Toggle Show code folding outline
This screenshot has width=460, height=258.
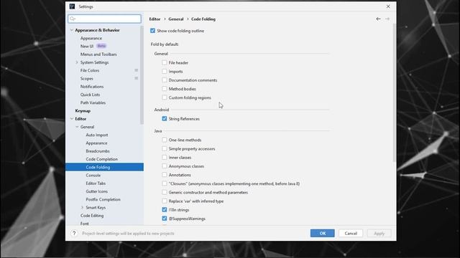click(x=152, y=30)
